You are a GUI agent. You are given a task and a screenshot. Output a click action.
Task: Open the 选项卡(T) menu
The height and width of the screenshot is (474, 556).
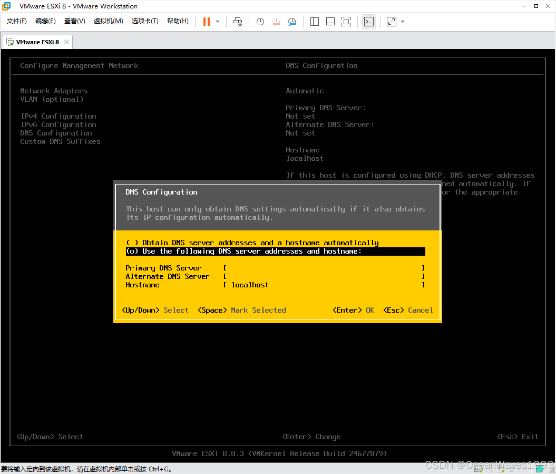[x=145, y=21]
